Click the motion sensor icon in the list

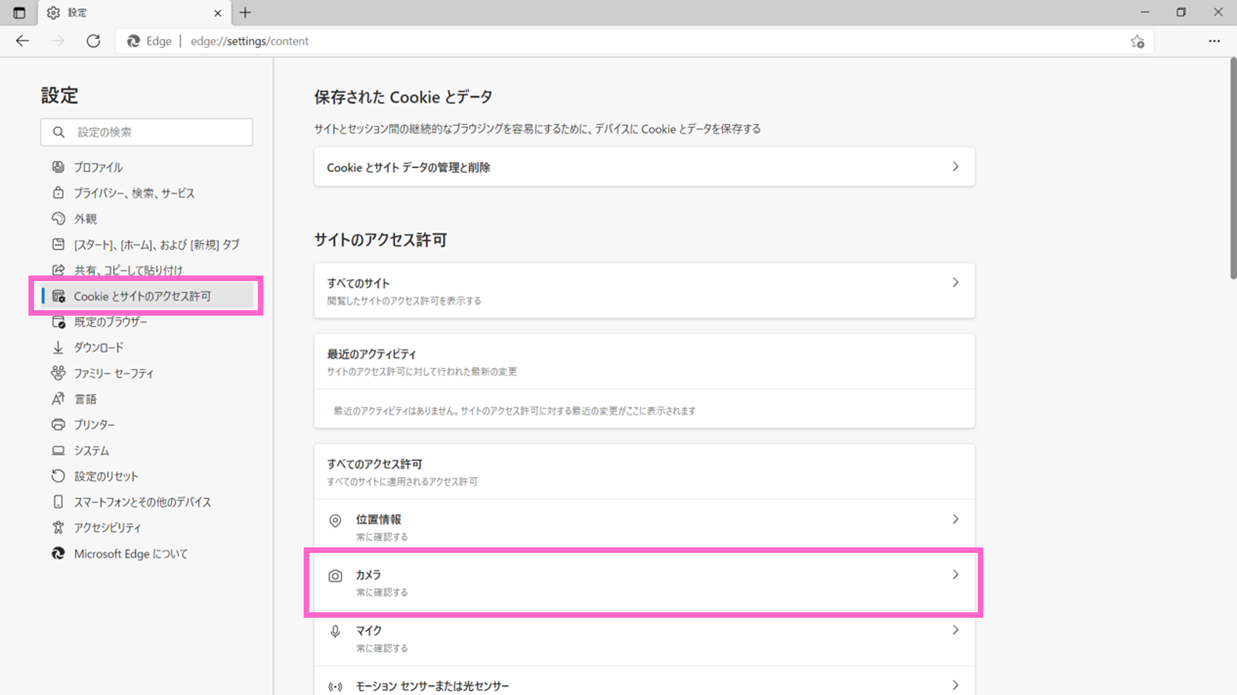coord(335,686)
